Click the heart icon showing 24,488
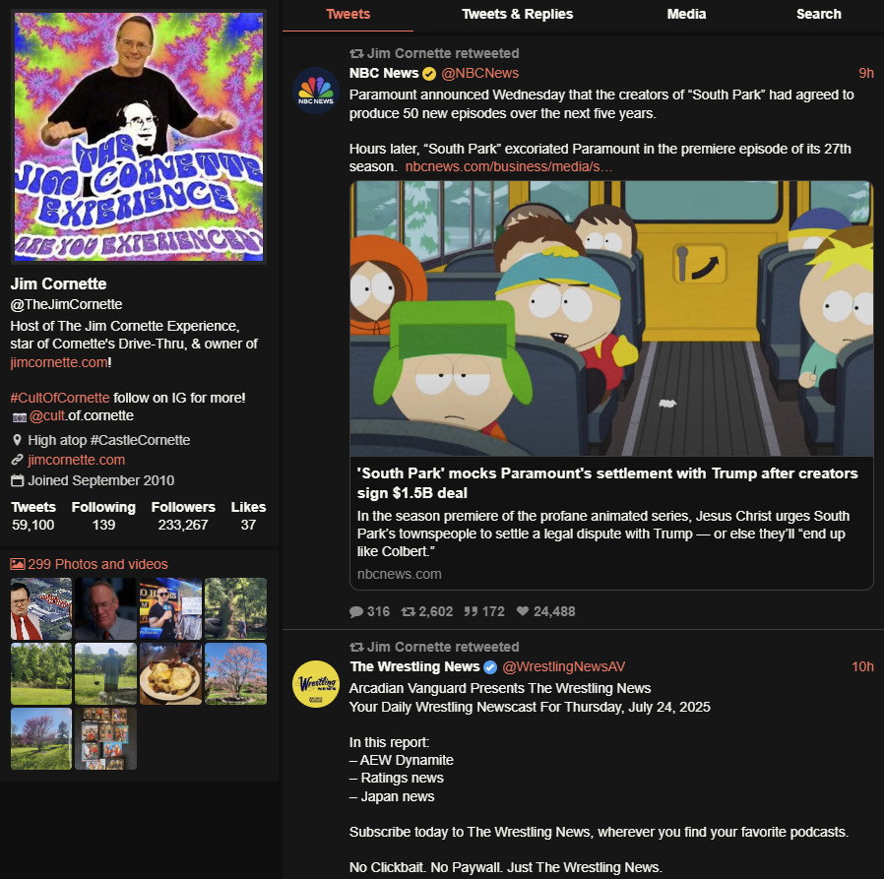Screen dimensions: 884x879 click(523, 611)
